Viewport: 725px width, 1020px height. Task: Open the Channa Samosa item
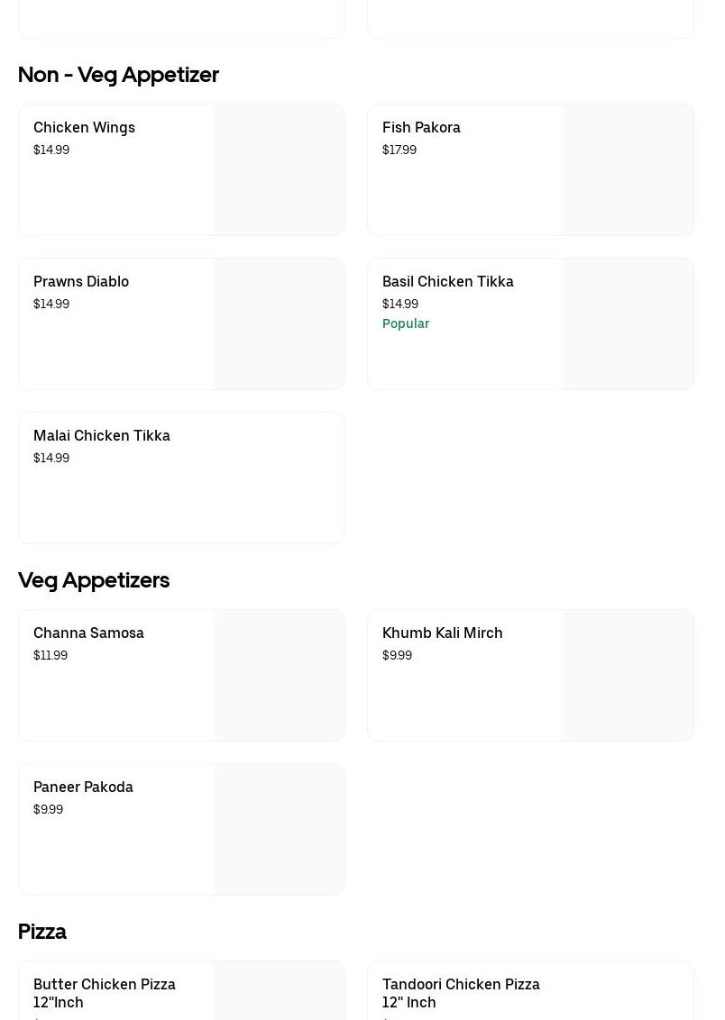pos(88,633)
